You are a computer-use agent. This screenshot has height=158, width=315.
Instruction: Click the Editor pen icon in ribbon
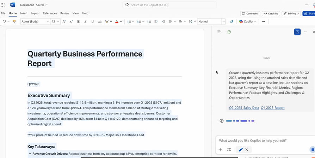(x=231, y=21)
